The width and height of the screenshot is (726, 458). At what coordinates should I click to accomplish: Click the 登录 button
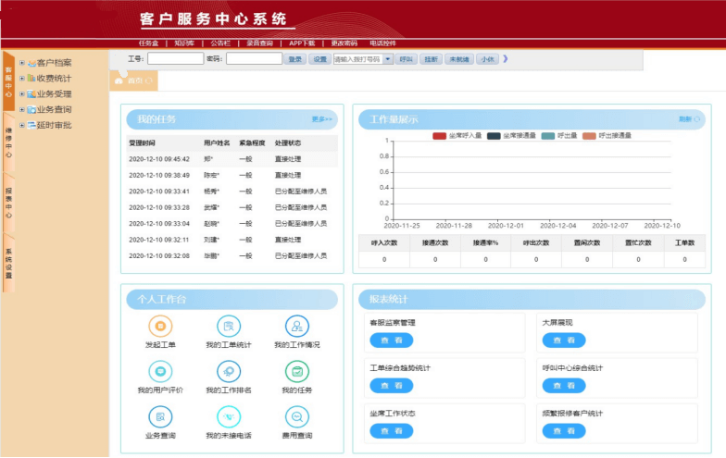click(294, 59)
